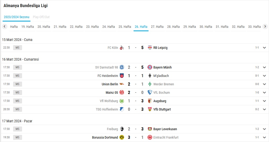Switch to the 27. Hafta tab
This screenshot has height=142, width=269.
pyautogui.click(x=157, y=27)
